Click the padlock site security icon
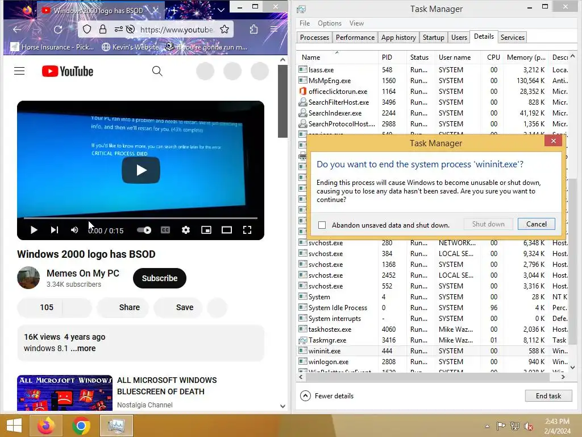Screen dimensions: 582x437 103,30
